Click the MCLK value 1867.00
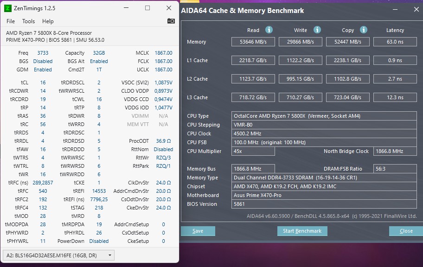Viewport: 423px width, 267px height. (163, 53)
